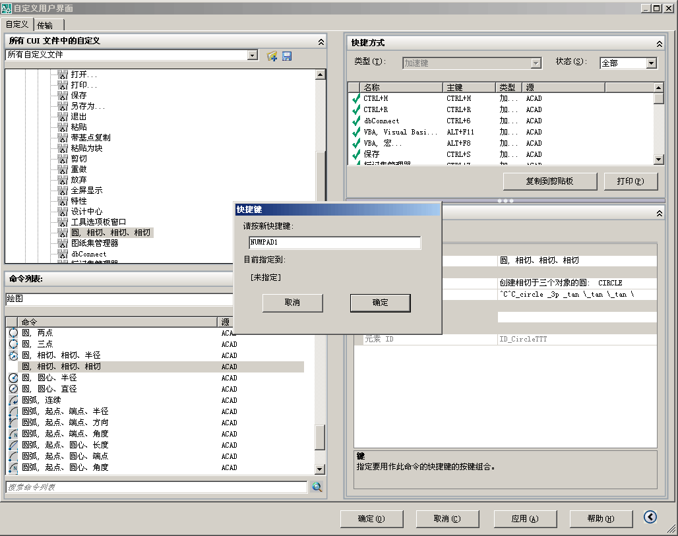Click the shortcut icon next to 设计中心 in tree
The image size is (678, 536).
[63, 212]
